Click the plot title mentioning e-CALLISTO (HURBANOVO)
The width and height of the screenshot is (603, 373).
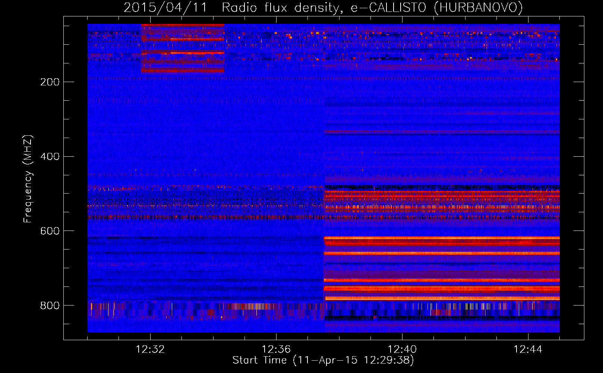tap(323, 8)
